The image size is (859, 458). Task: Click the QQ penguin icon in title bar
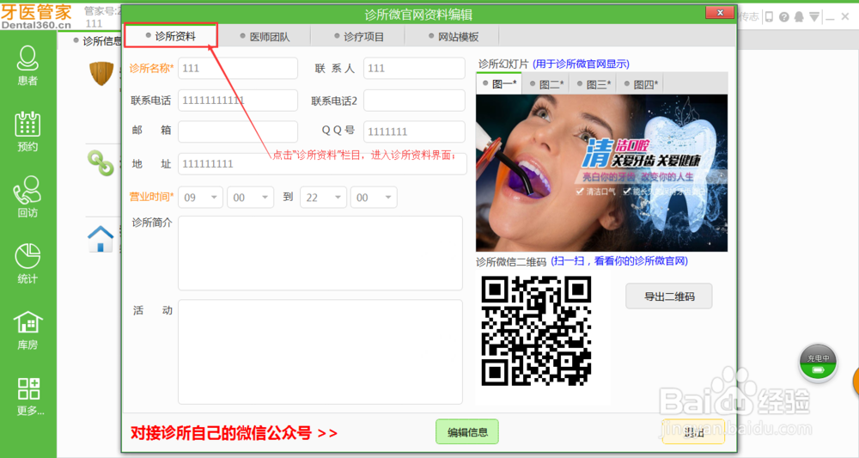(799, 17)
